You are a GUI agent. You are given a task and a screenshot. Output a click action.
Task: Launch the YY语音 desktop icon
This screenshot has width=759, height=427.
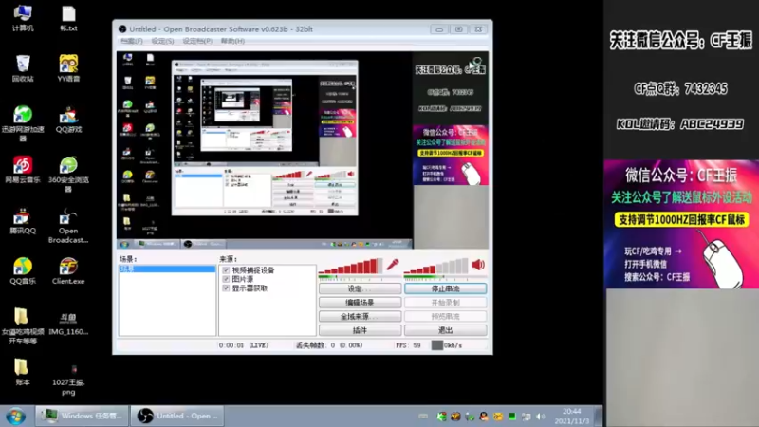coord(68,68)
